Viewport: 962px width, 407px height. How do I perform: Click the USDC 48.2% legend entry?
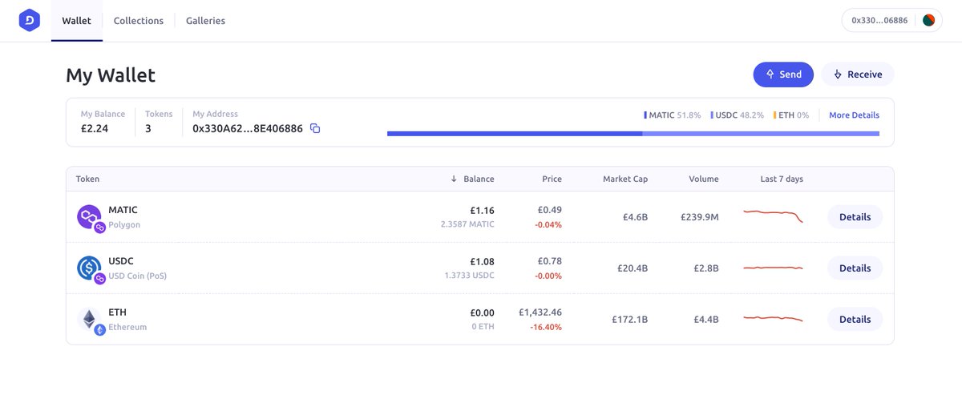coord(737,115)
